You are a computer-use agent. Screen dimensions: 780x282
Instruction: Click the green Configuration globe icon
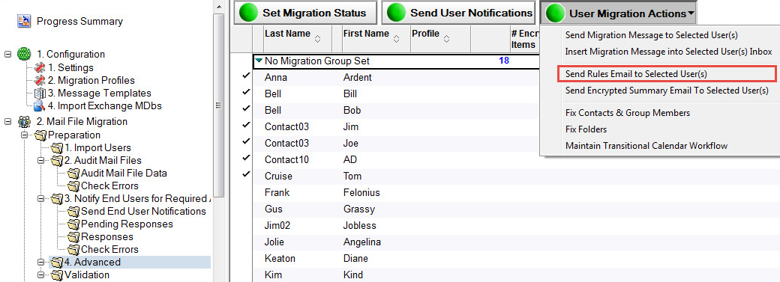24,54
